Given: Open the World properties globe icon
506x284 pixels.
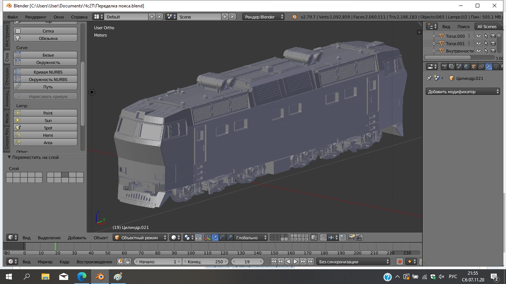Looking at the screenshot, I should [x=466, y=67].
